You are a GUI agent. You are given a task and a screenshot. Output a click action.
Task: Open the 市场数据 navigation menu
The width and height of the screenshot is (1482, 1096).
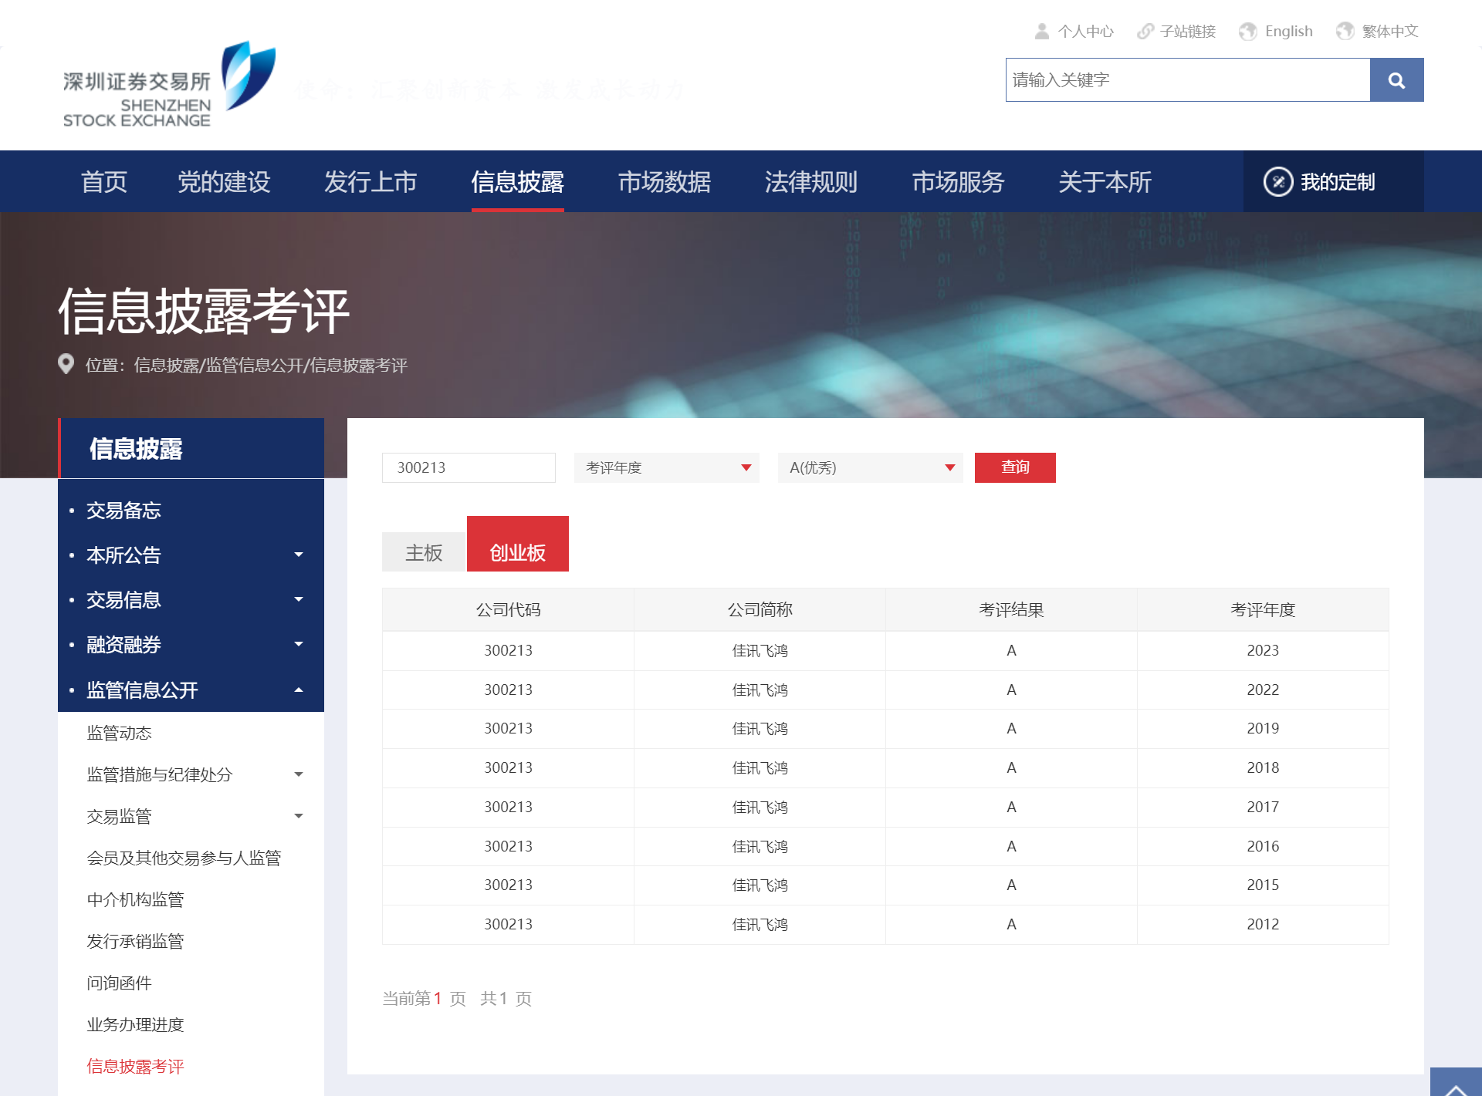(x=664, y=182)
